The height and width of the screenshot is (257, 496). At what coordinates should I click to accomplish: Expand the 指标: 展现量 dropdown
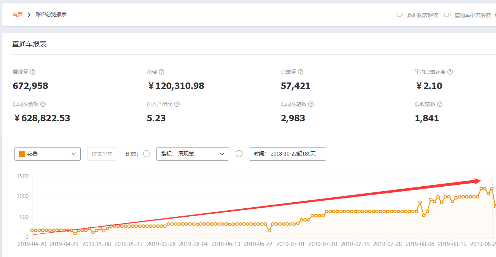pos(193,154)
